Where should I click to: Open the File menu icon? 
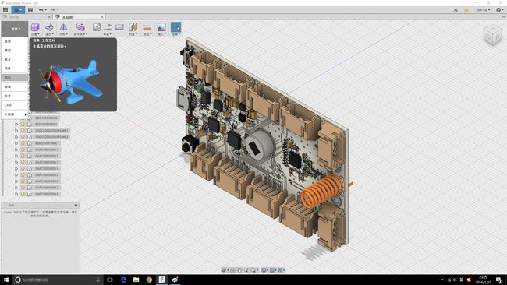point(18,10)
